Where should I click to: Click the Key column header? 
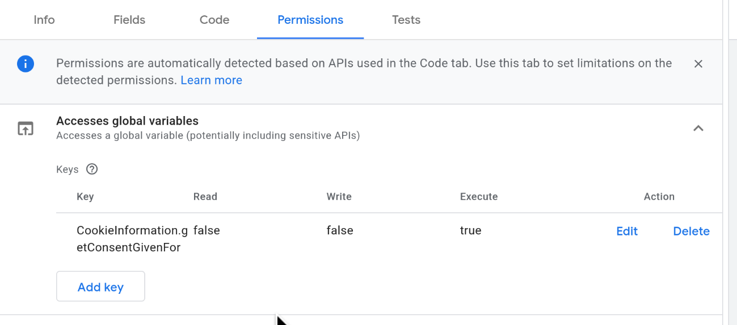pyautogui.click(x=85, y=196)
